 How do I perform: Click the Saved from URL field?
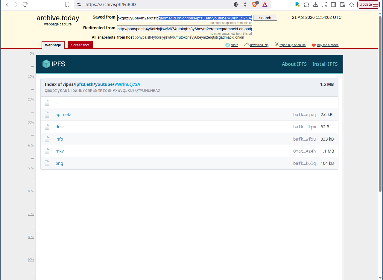click(185, 18)
